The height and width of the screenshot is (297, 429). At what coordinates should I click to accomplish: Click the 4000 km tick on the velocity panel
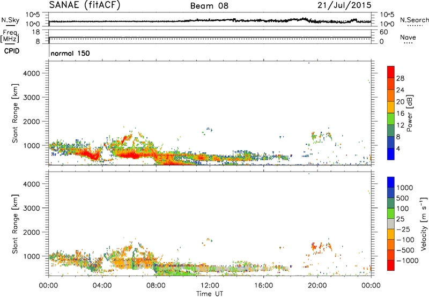[x=32, y=184]
